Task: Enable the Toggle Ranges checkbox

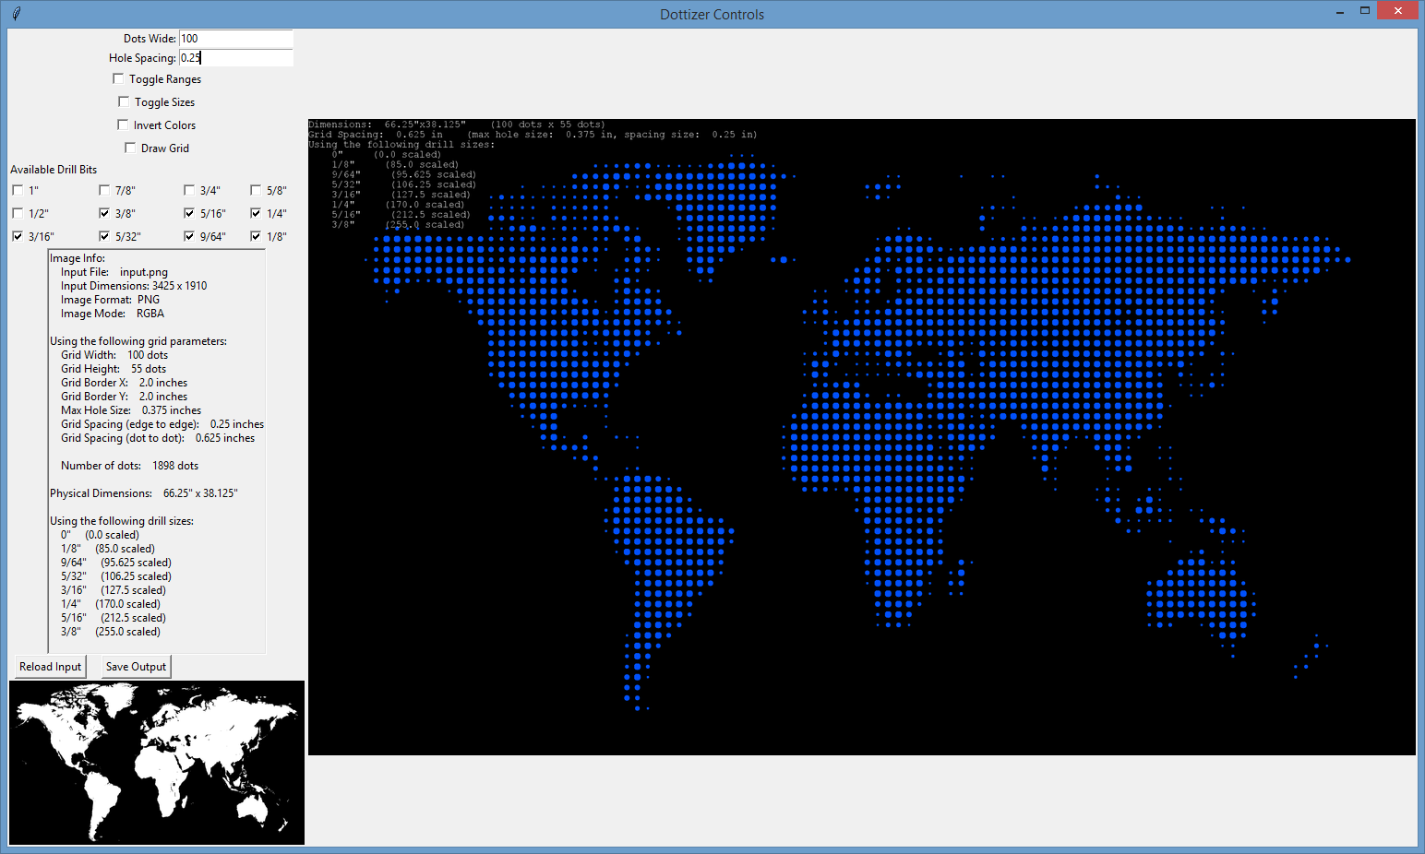Action: pyautogui.click(x=118, y=79)
